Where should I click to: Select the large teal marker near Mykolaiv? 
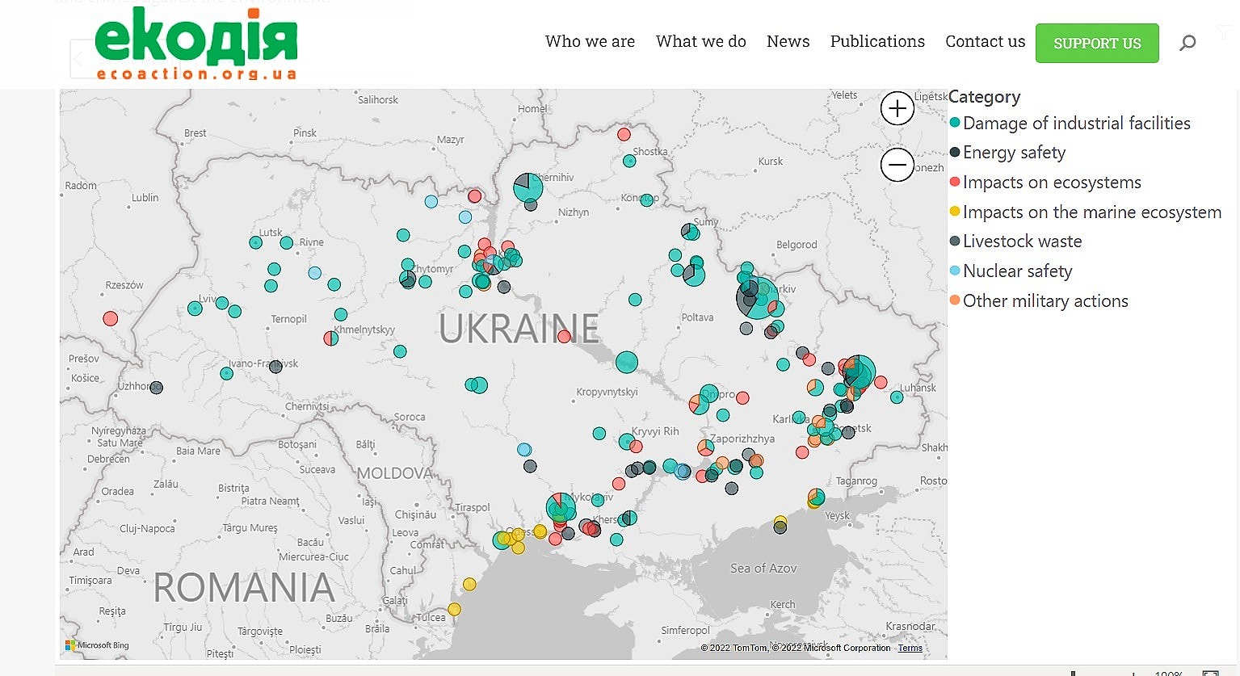[560, 507]
